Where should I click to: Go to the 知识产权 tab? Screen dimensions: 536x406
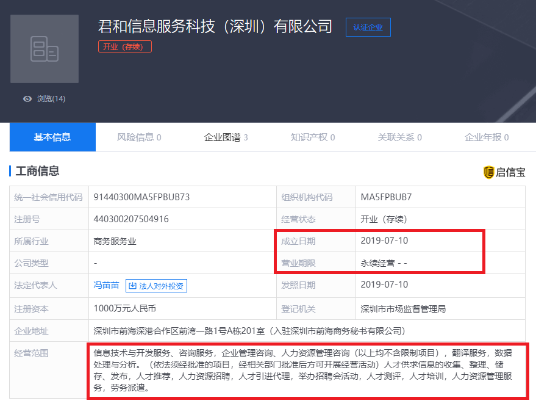tap(312, 137)
